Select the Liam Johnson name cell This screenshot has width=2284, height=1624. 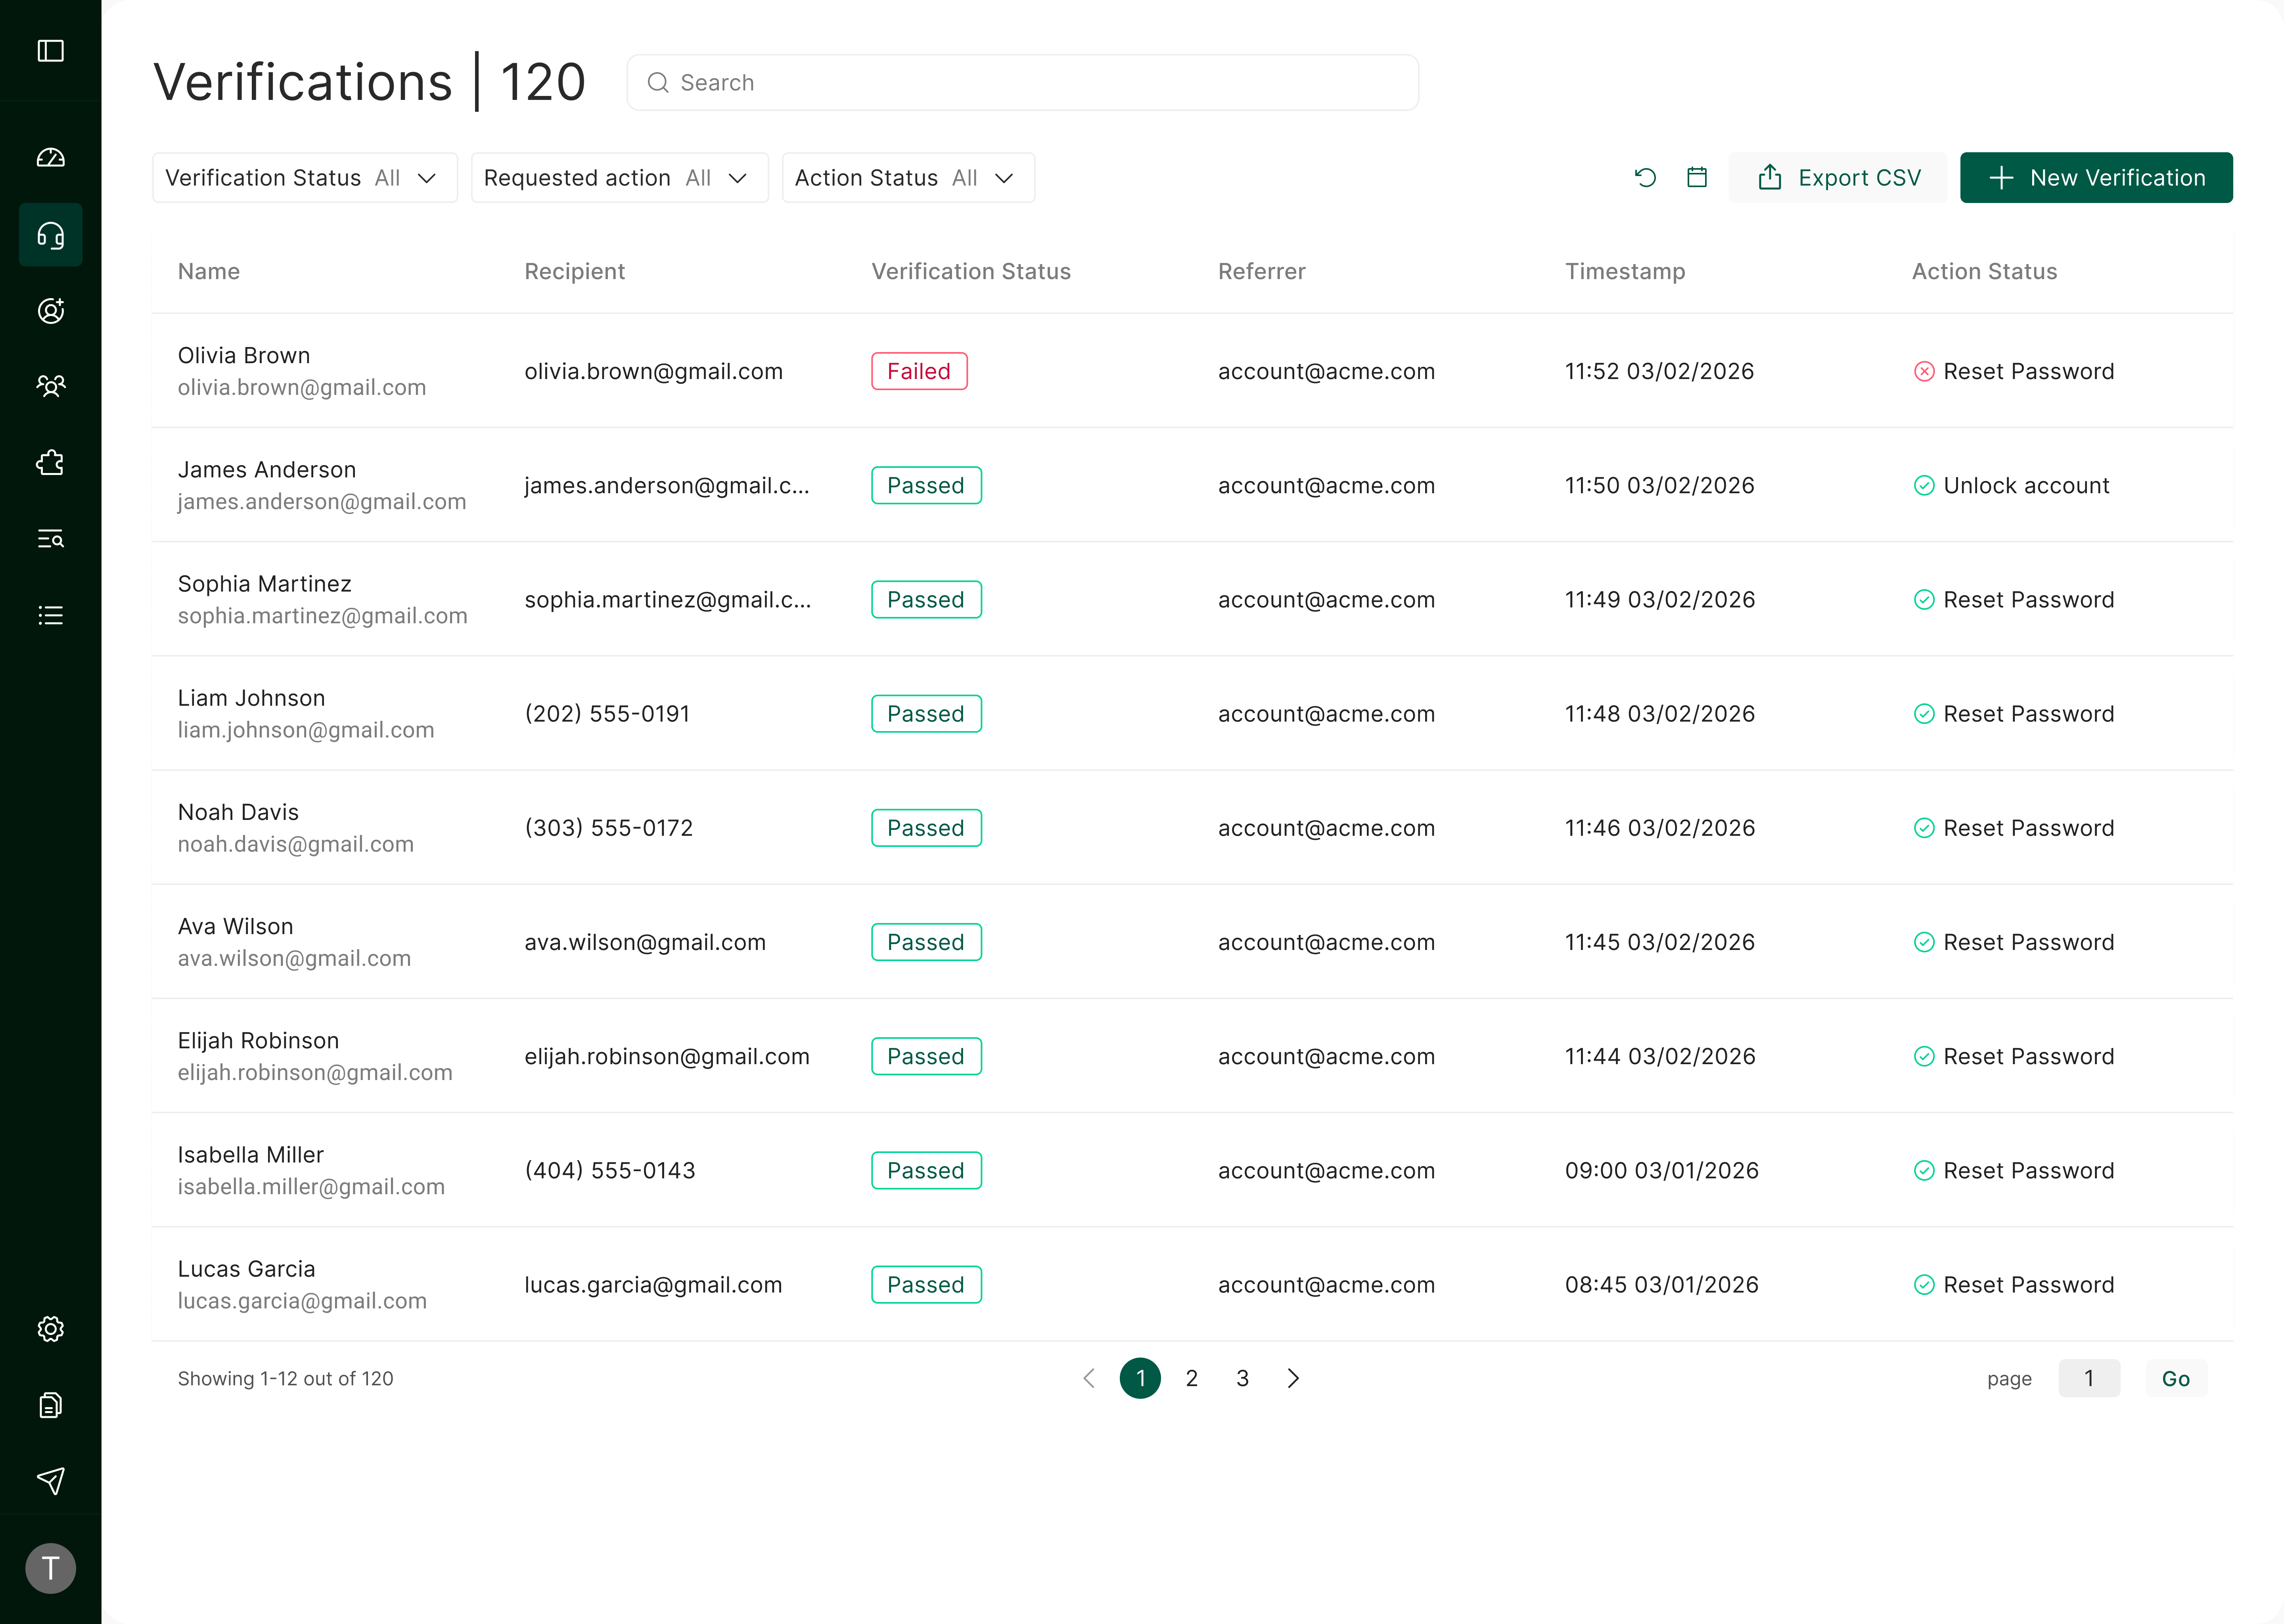pyautogui.click(x=306, y=714)
